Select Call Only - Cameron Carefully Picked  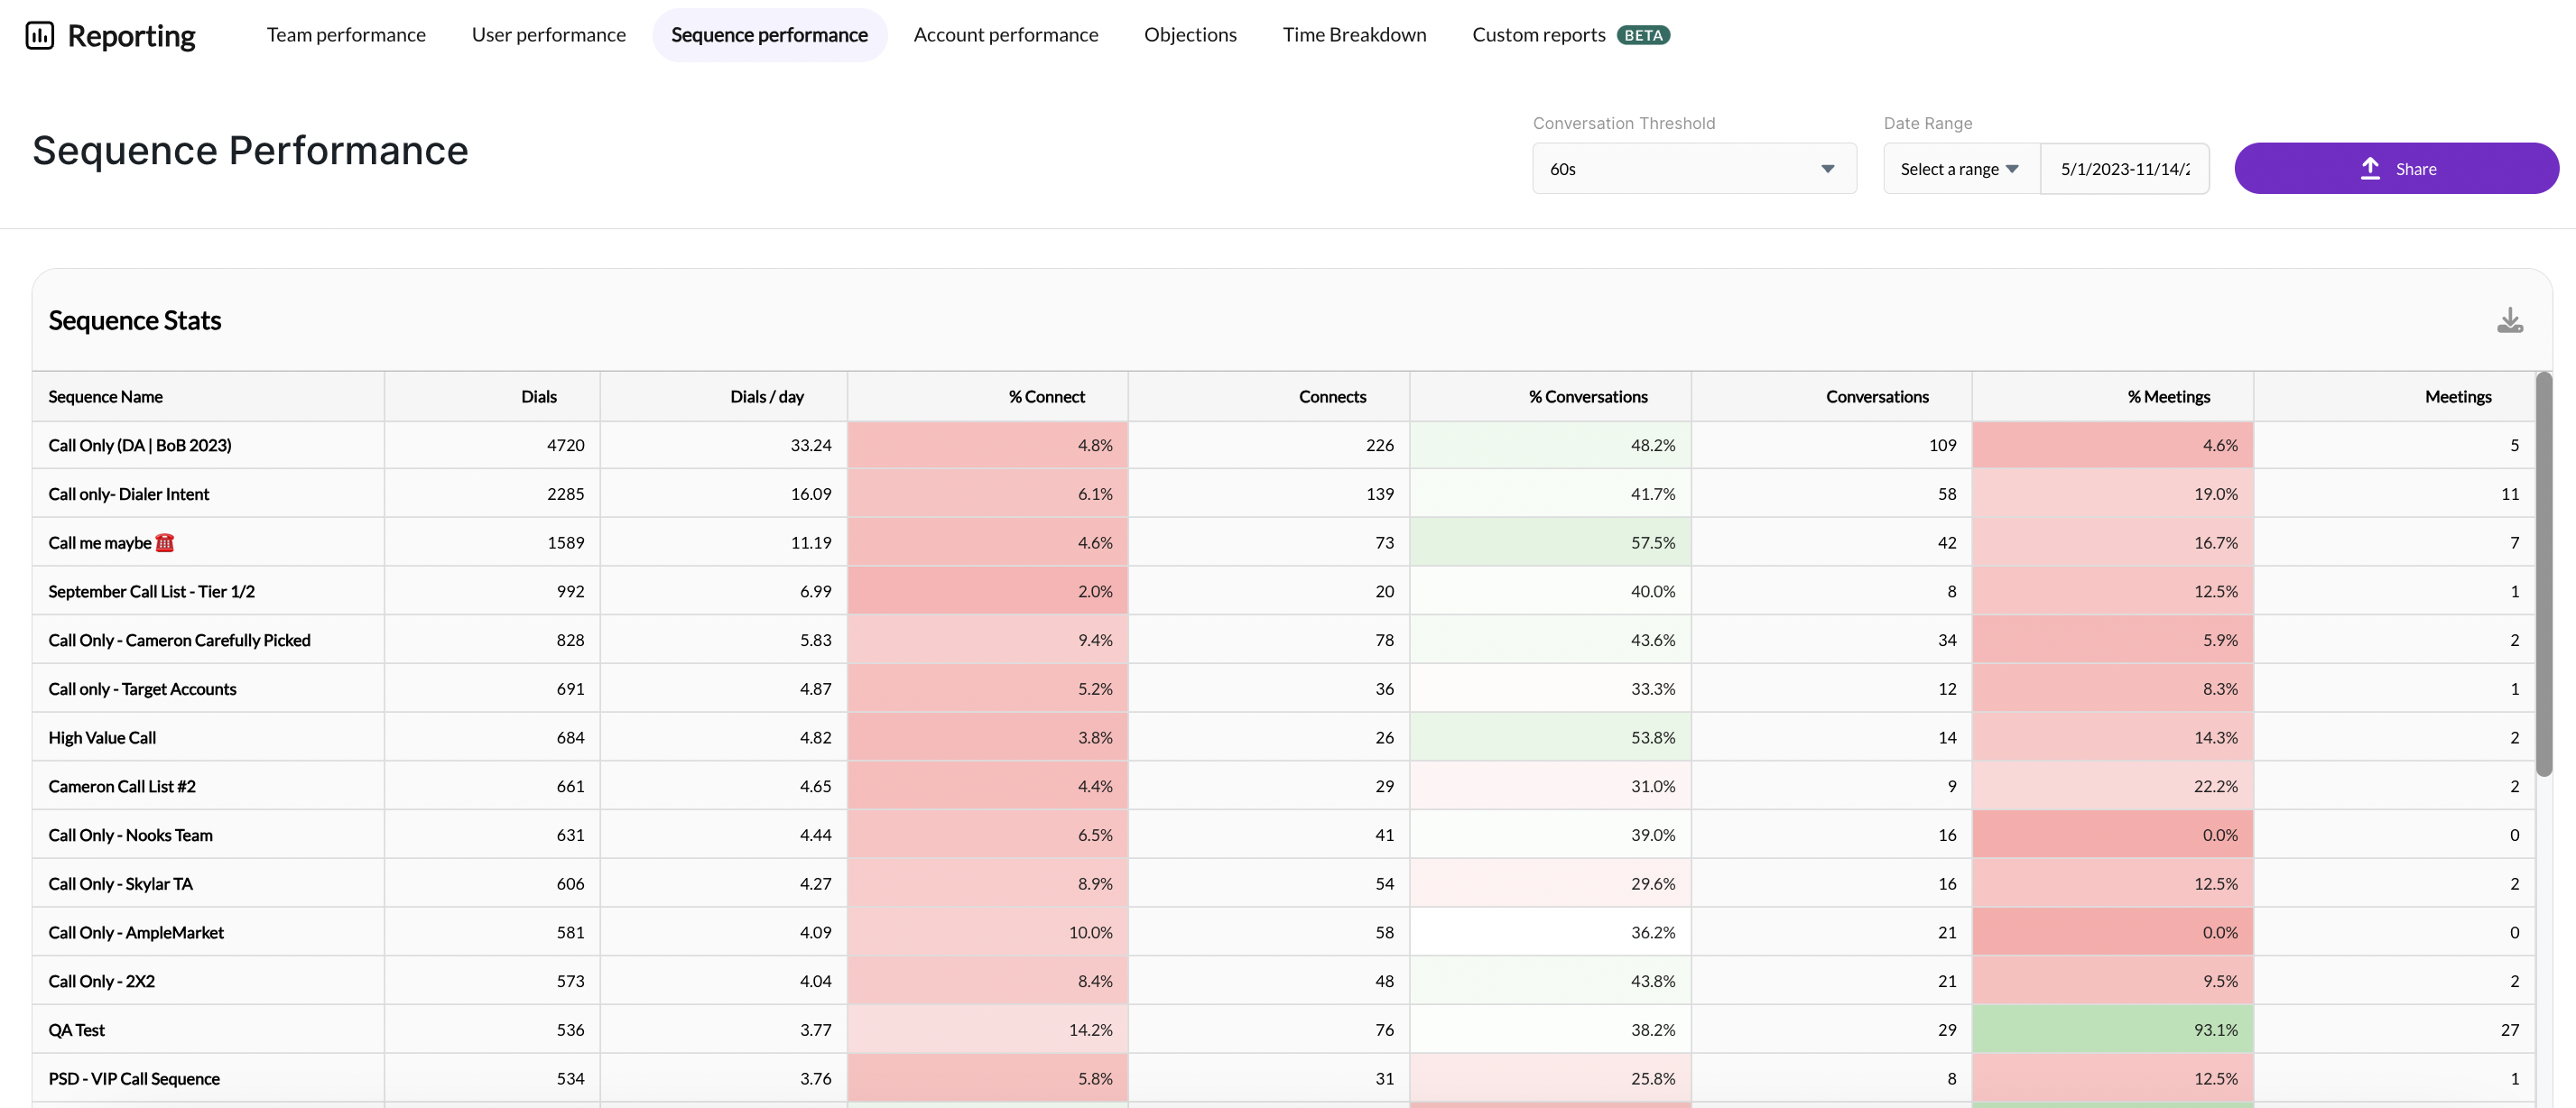[180, 641]
